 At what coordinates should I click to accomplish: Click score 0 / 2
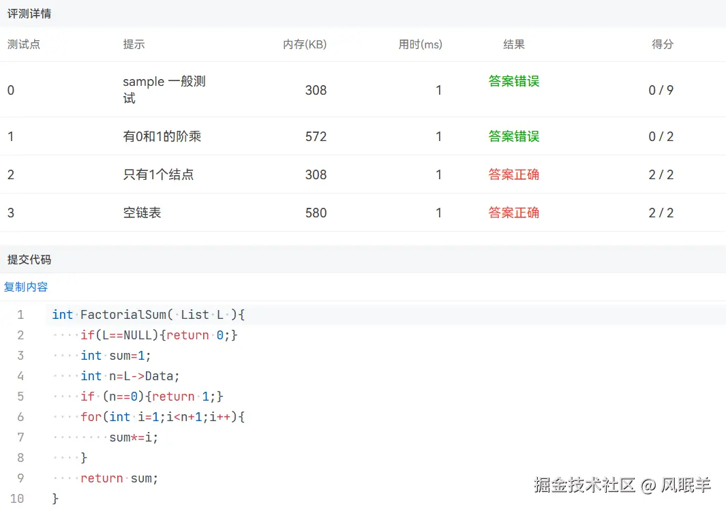pos(661,136)
